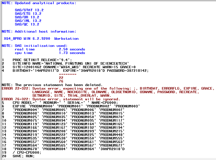Image resolution: width=216 pixels, height=160 pixels.
Task: Click the red error marker number 22
Action: 61,78
